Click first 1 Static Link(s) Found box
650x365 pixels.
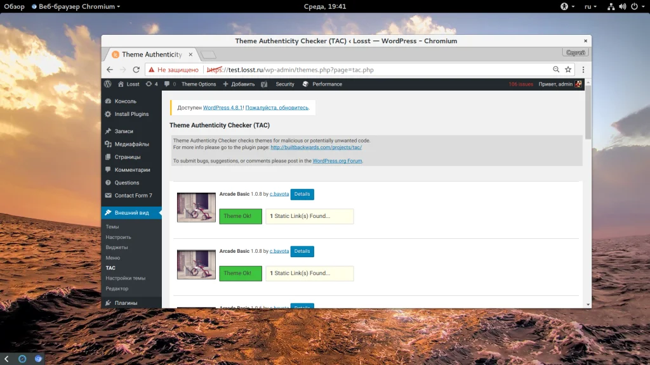[310, 216]
